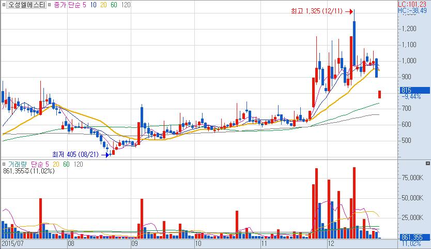The image size is (431, 249).
Task: Select the green 60-day price average label
Action: (x=114, y=5)
